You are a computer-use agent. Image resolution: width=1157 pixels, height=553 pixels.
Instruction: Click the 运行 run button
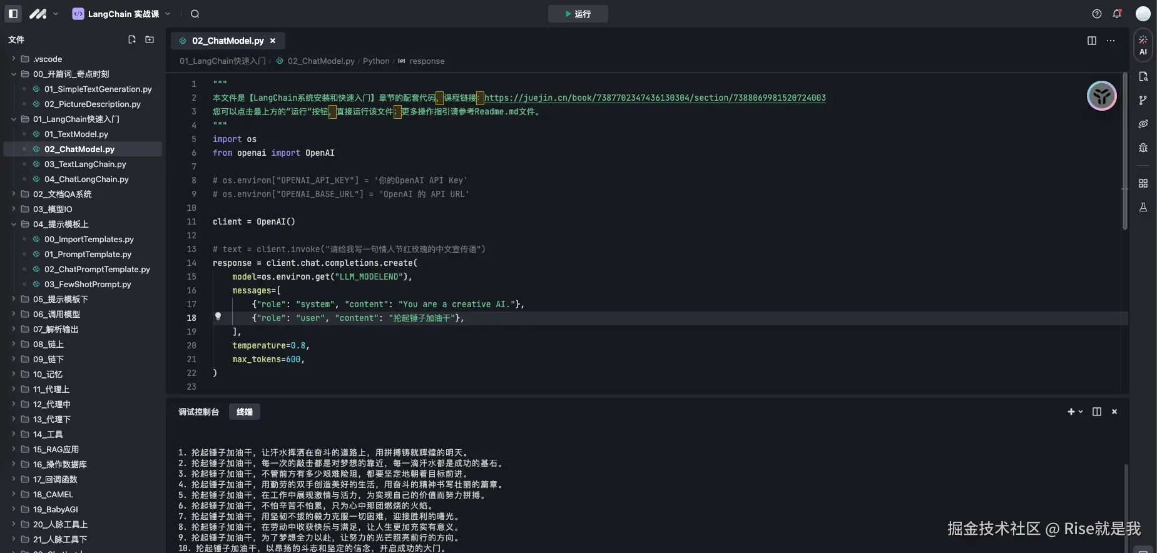578,14
